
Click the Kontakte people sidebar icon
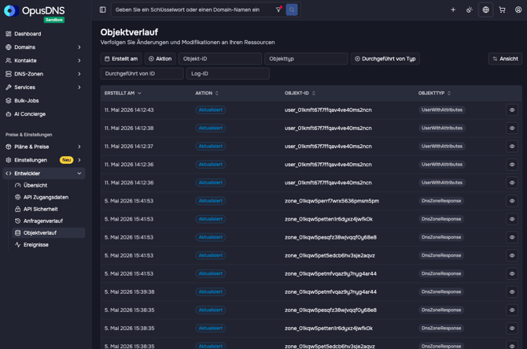point(9,61)
